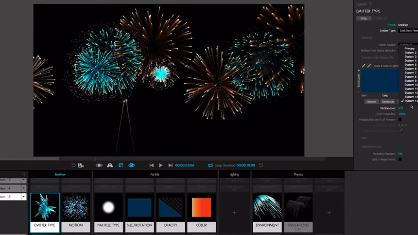Skip to the end of the preview
Image resolution: width=418 pixels, height=235 pixels.
tap(170, 165)
